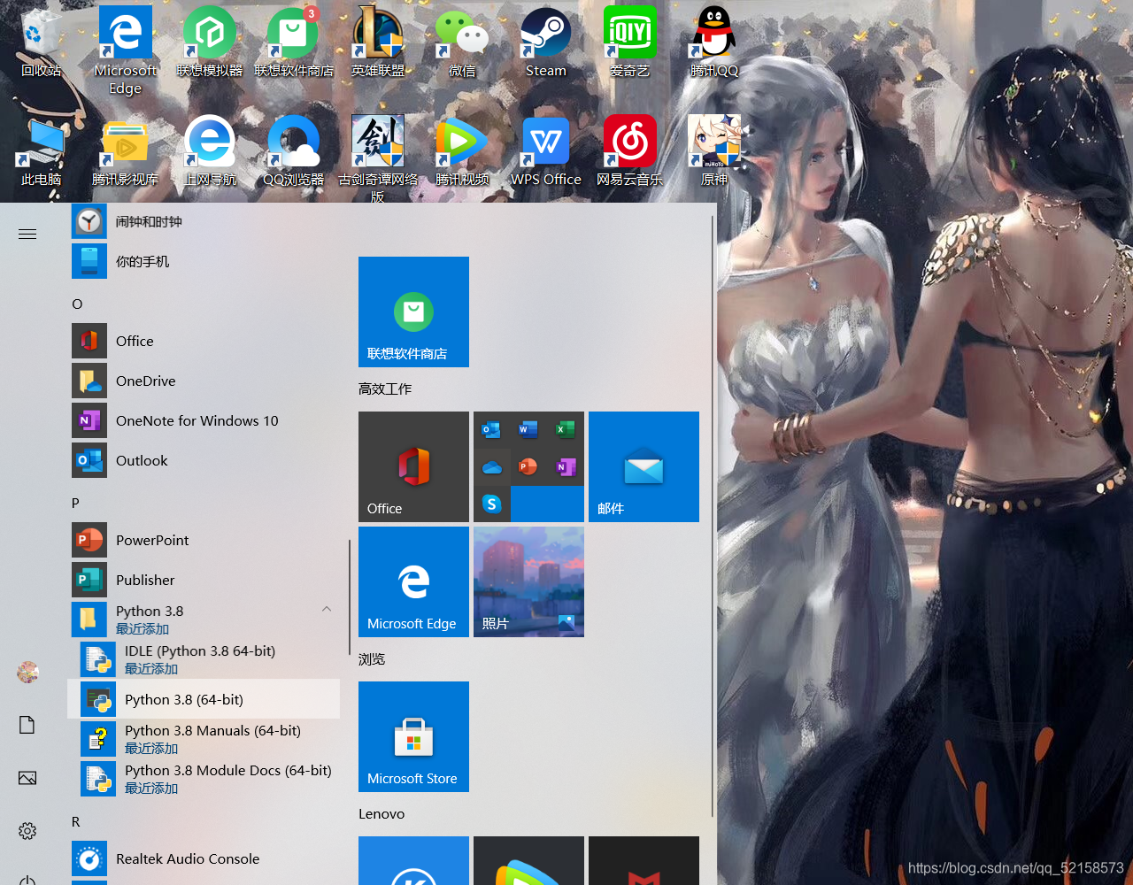
Task: Click the Lenovo tile group header
Action: click(382, 813)
